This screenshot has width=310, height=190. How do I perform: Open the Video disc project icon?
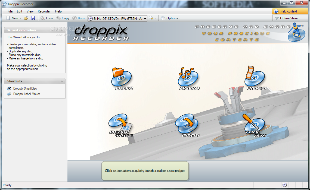[256, 78]
